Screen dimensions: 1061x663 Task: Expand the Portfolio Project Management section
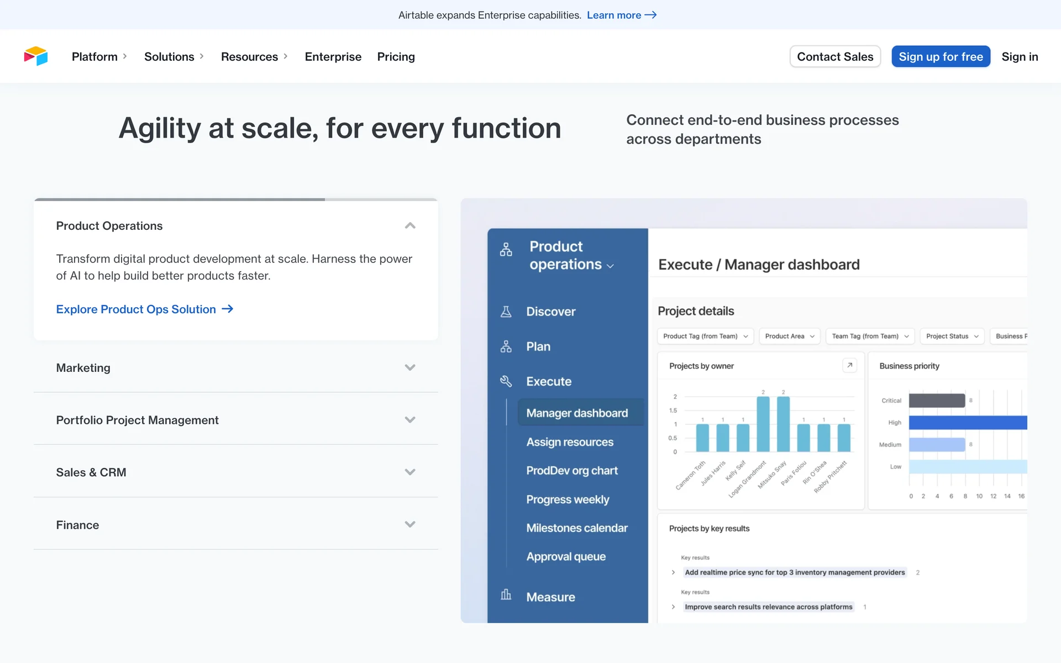(x=409, y=420)
